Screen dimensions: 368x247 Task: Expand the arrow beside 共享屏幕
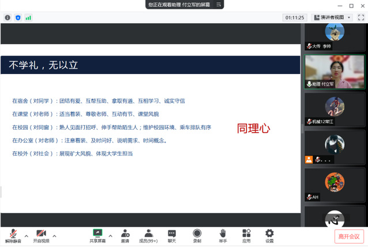tap(111, 235)
